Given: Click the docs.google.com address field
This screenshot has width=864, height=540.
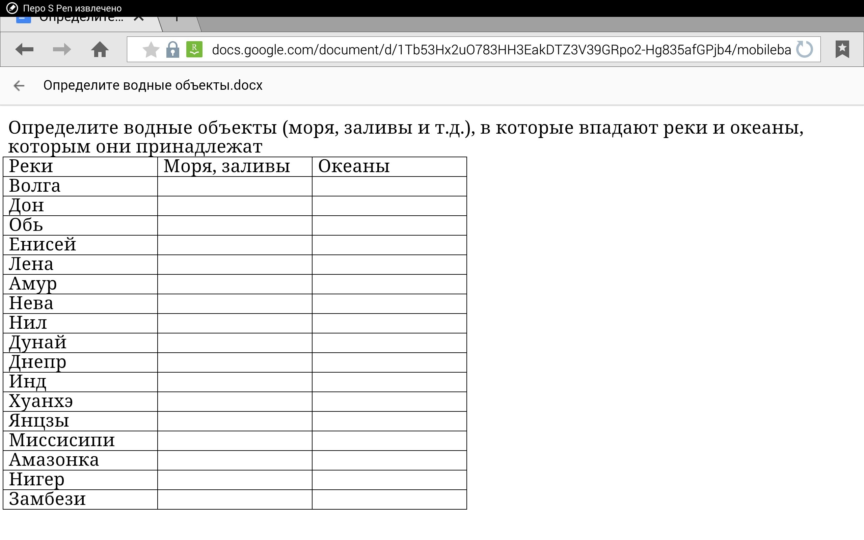Looking at the screenshot, I should click(x=500, y=49).
